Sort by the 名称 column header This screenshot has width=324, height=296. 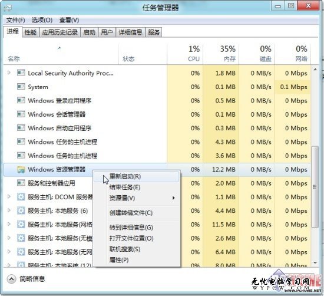click(x=61, y=54)
